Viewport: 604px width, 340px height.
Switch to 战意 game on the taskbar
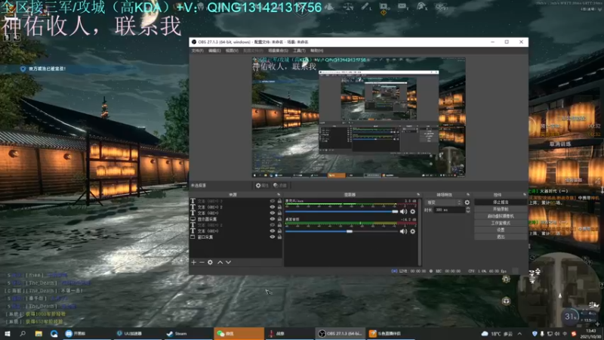pyautogui.click(x=290, y=333)
